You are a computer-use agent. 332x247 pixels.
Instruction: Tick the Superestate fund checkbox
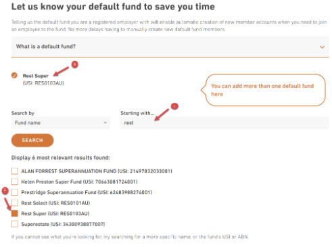(15, 224)
